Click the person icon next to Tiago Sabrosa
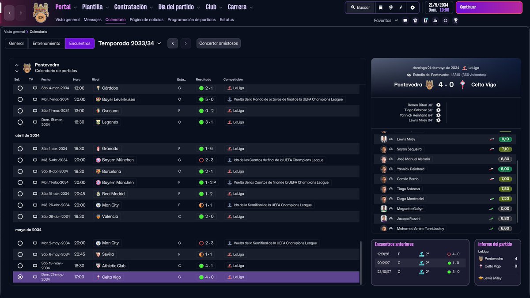The width and height of the screenshot is (530, 298). coord(391,189)
